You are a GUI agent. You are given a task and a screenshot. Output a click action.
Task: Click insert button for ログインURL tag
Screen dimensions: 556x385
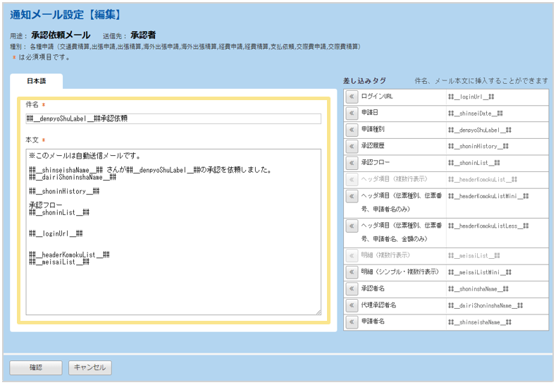tap(352, 97)
